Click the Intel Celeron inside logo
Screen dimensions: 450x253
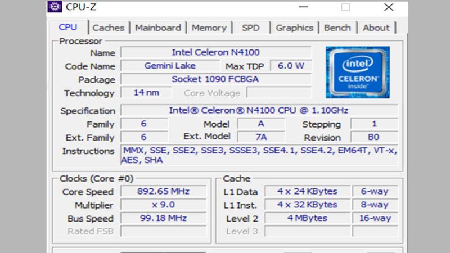(x=357, y=72)
